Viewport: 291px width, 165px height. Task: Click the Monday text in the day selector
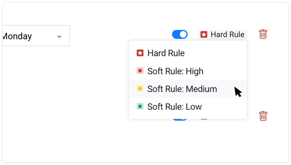pos(17,36)
